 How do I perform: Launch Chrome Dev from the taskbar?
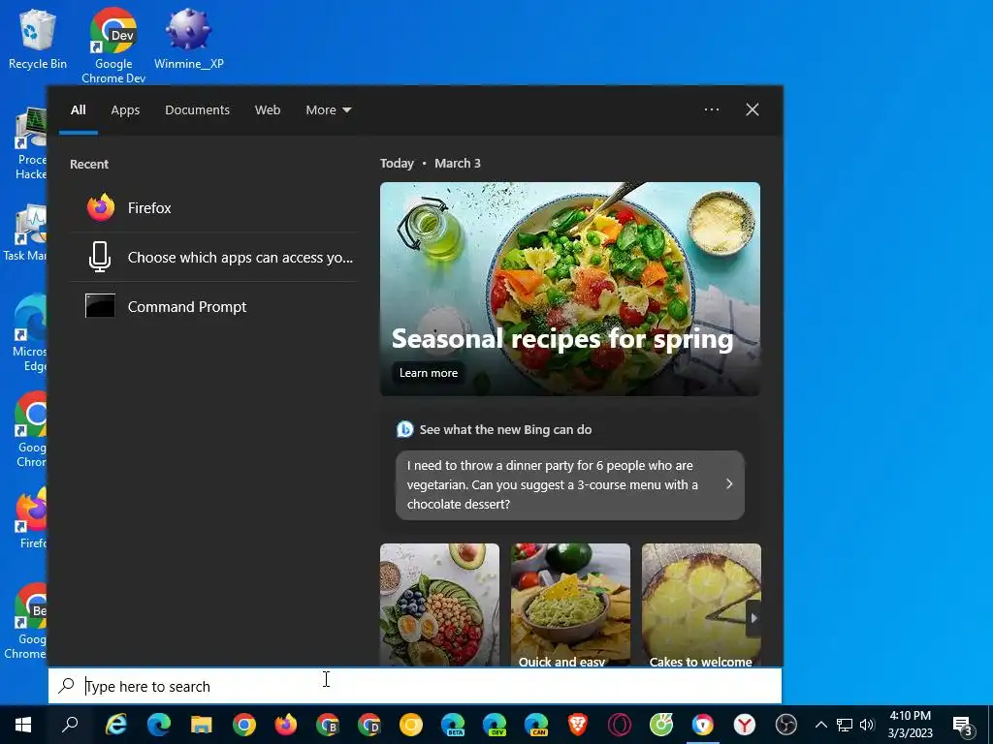tap(369, 725)
